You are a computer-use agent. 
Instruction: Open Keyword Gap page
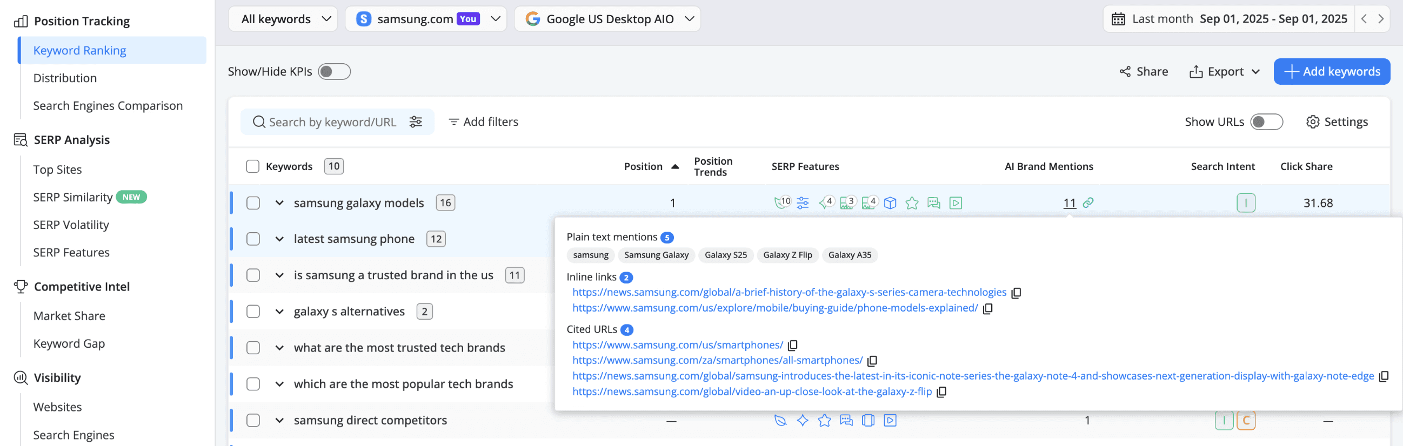[x=69, y=344]
